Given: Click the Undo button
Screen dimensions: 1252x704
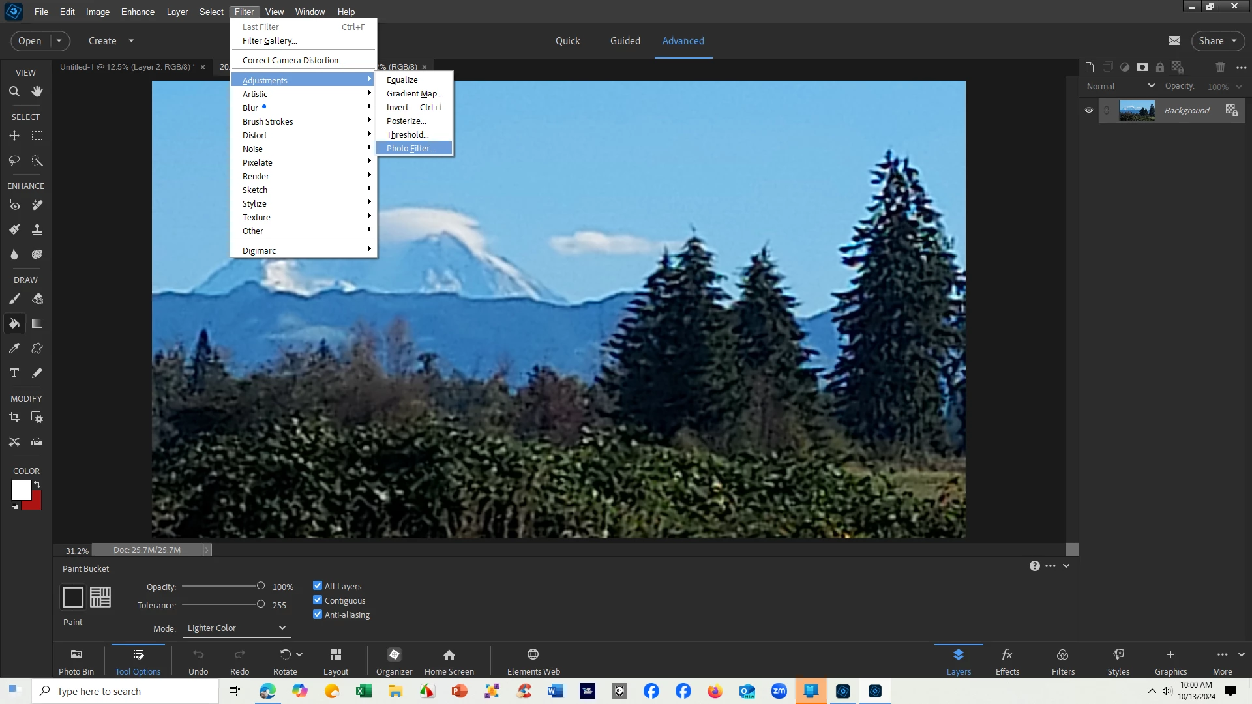Looking at the screenshot, I should (x=198, y=660).
